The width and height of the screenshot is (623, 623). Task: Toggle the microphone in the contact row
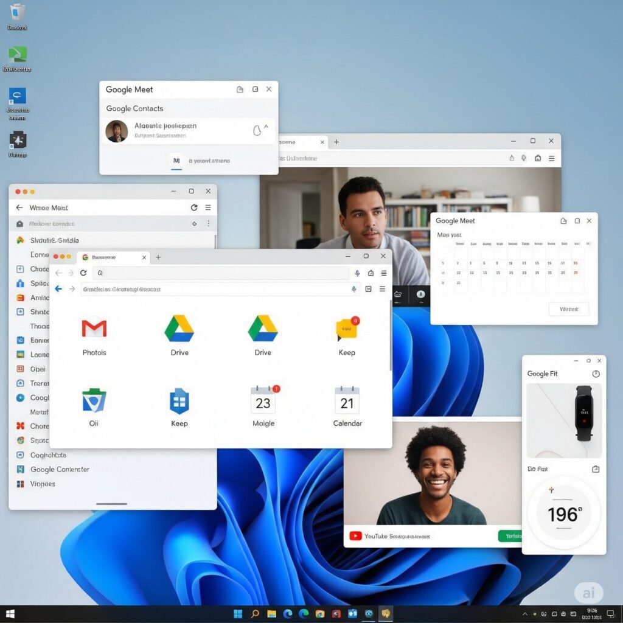257,130
